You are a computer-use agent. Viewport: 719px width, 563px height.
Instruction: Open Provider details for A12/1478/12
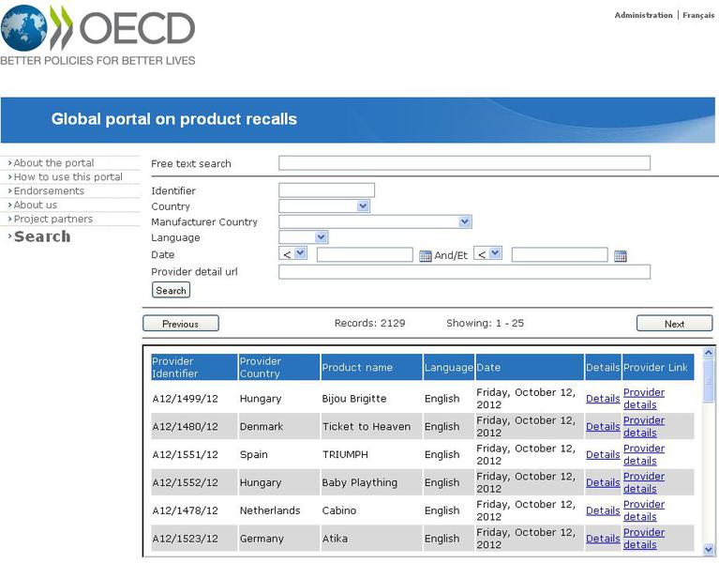644,510
